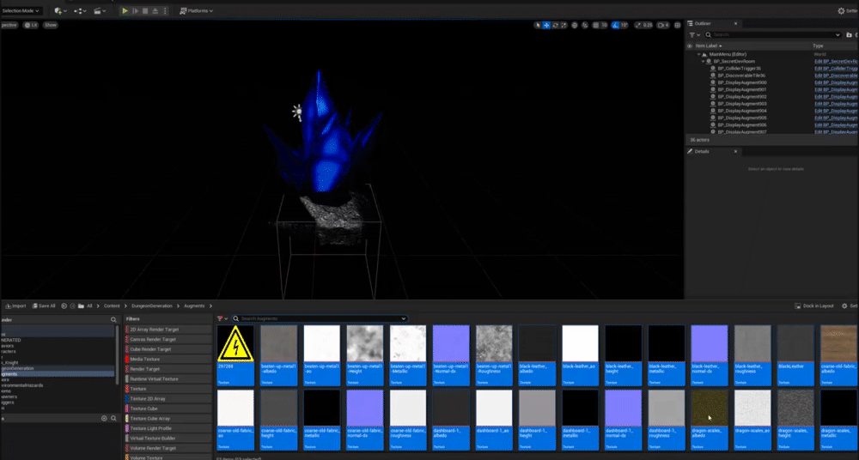The image size is (859, 460).
Task: Collapse the BP_SecretDevRoom tree node
Action: tap(704, 61)
